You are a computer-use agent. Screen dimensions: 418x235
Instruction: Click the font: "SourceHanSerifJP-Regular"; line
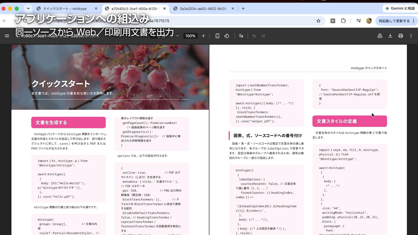tap(350, 90)
